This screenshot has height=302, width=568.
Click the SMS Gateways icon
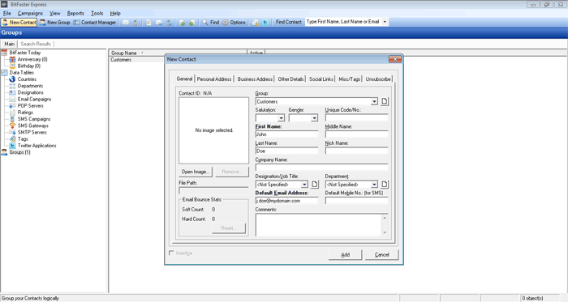(x=12, y=125)
